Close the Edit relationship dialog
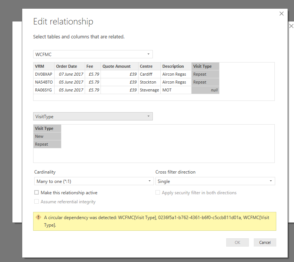Screen dimensions: 294x262 (282, 14)
